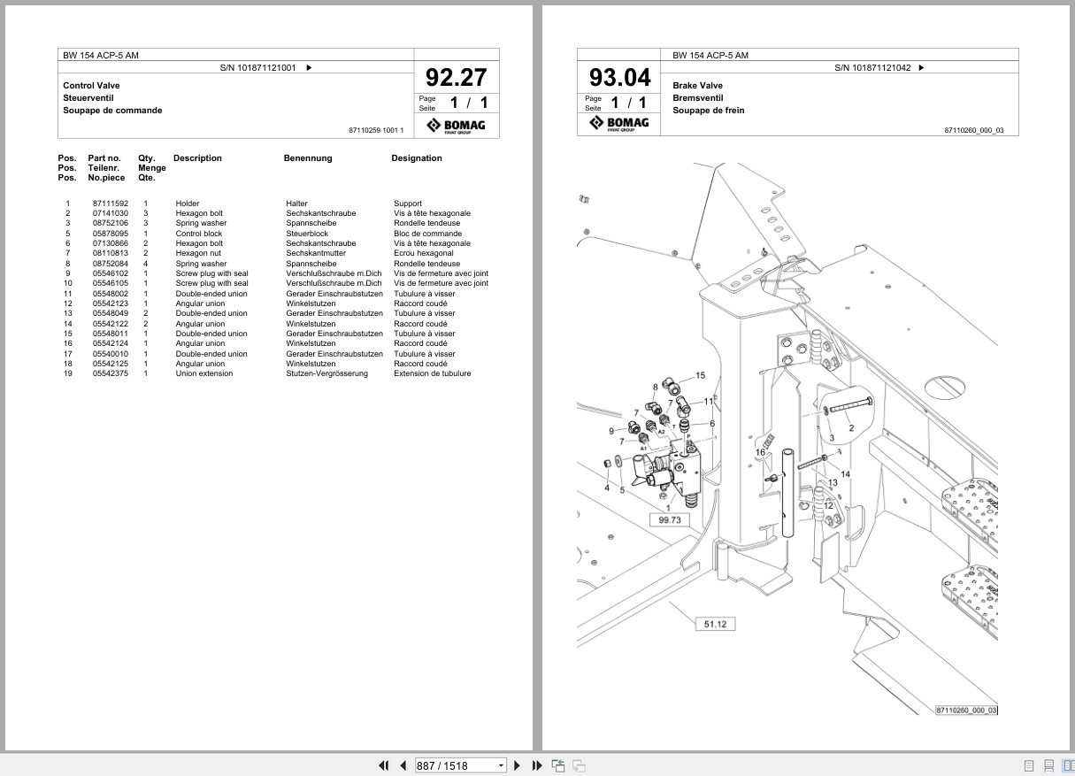Click serial number S/N 101871121042 text
The height and width of the screenshot is (776, 1075).
873,67
